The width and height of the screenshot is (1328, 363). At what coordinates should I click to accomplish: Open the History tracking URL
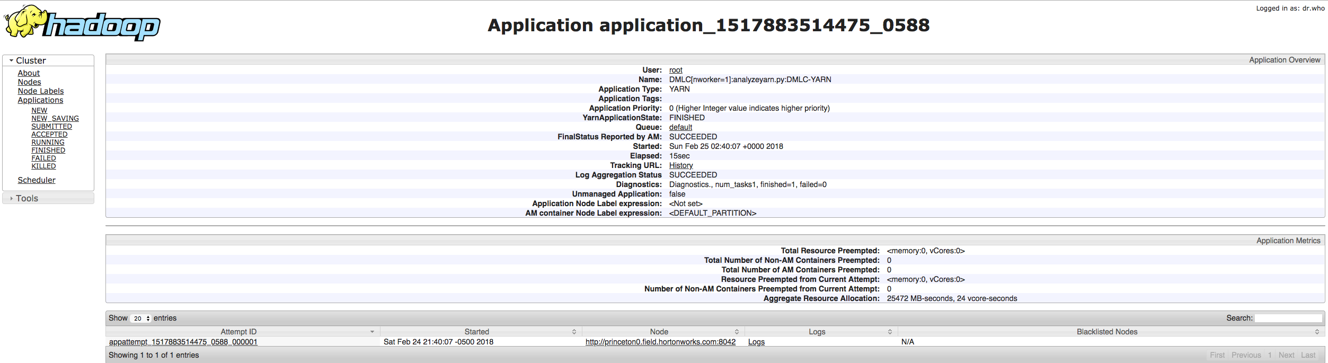tap(681, 165)
